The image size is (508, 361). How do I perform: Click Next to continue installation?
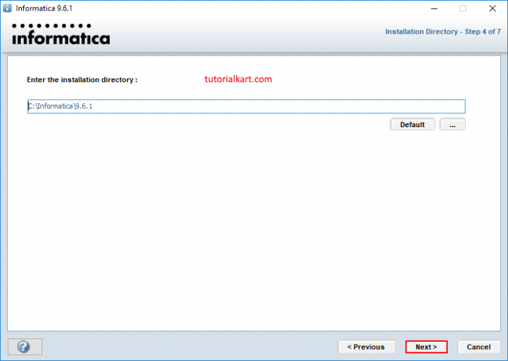tap(426, 346)
